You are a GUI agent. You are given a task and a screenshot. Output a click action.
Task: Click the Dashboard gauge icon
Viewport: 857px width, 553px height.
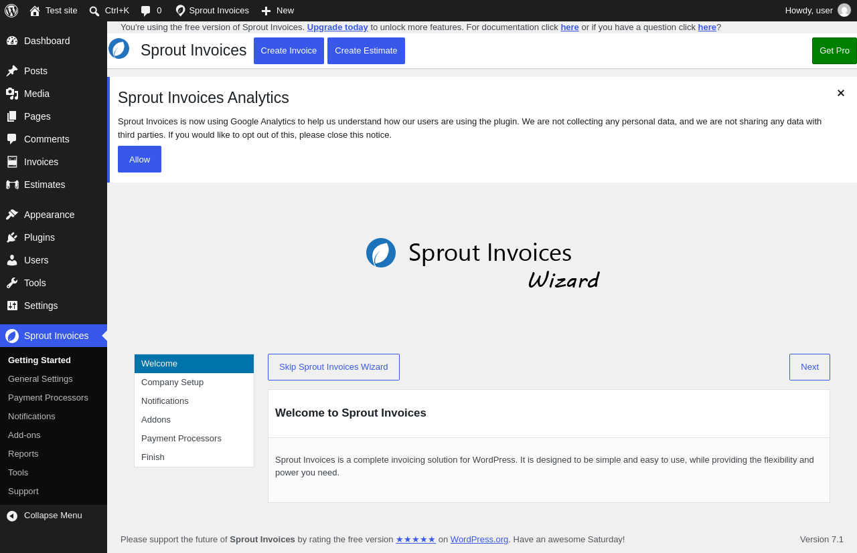click(12, 41)
